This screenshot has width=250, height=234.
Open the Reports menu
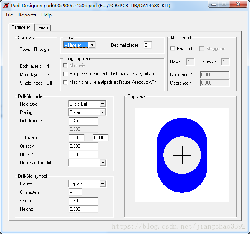pyautogui.click(x=27, y=15)
